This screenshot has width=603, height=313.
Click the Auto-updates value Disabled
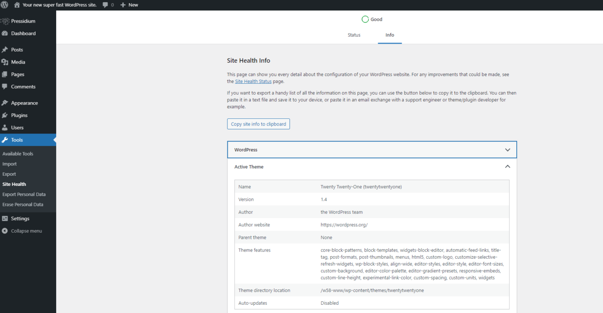(x=330, y=303)
